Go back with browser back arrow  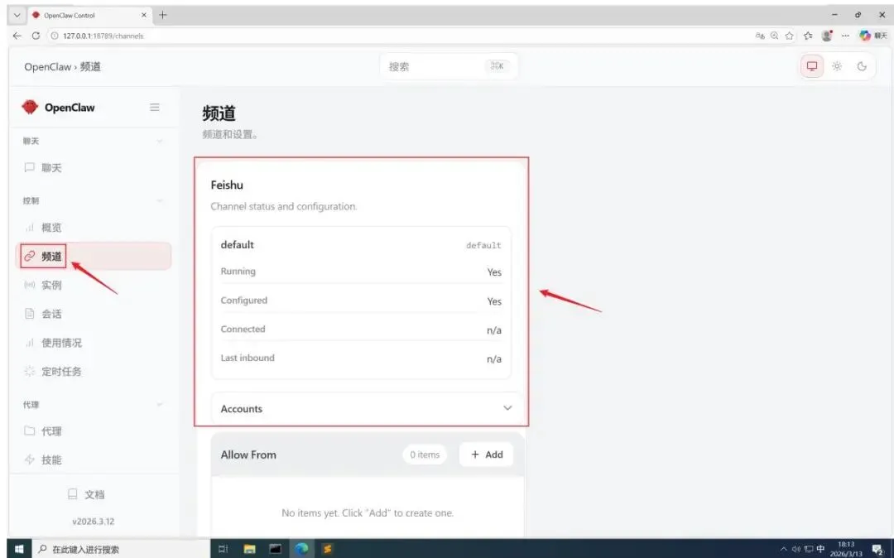coord(17,36)
